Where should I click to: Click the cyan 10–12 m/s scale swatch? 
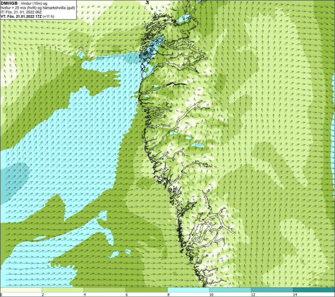pos(230,290)
